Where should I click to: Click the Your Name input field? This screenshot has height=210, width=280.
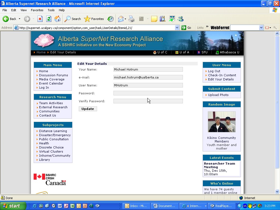148,69
